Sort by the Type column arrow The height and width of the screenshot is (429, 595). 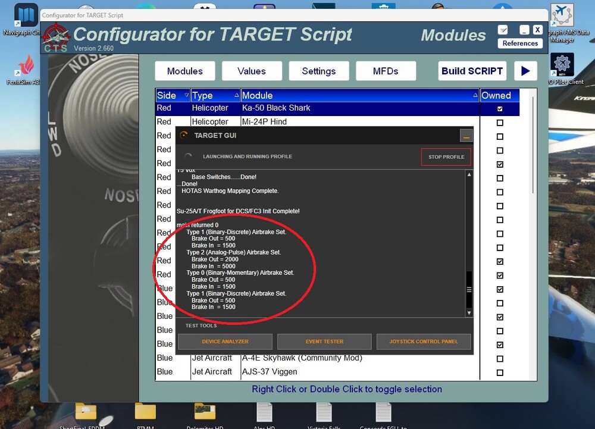pos(237,95)
